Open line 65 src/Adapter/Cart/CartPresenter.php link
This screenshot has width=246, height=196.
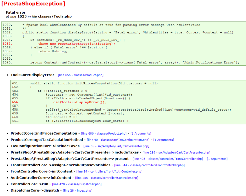click(116, 146)
